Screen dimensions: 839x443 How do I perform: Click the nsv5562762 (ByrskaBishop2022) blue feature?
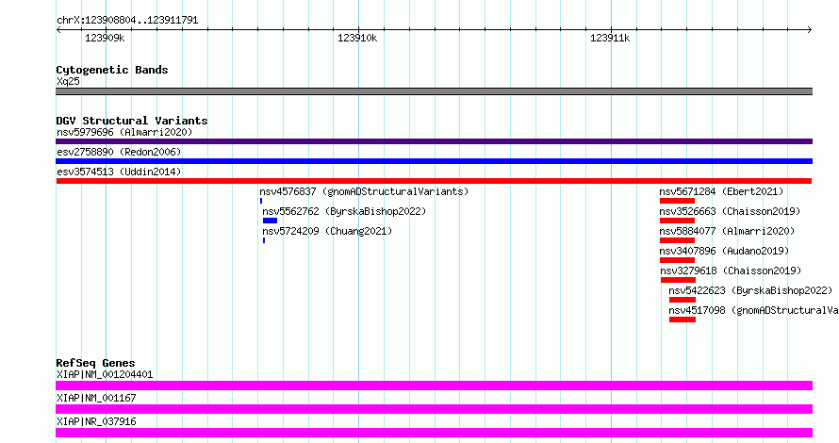[x=270, y=221]
